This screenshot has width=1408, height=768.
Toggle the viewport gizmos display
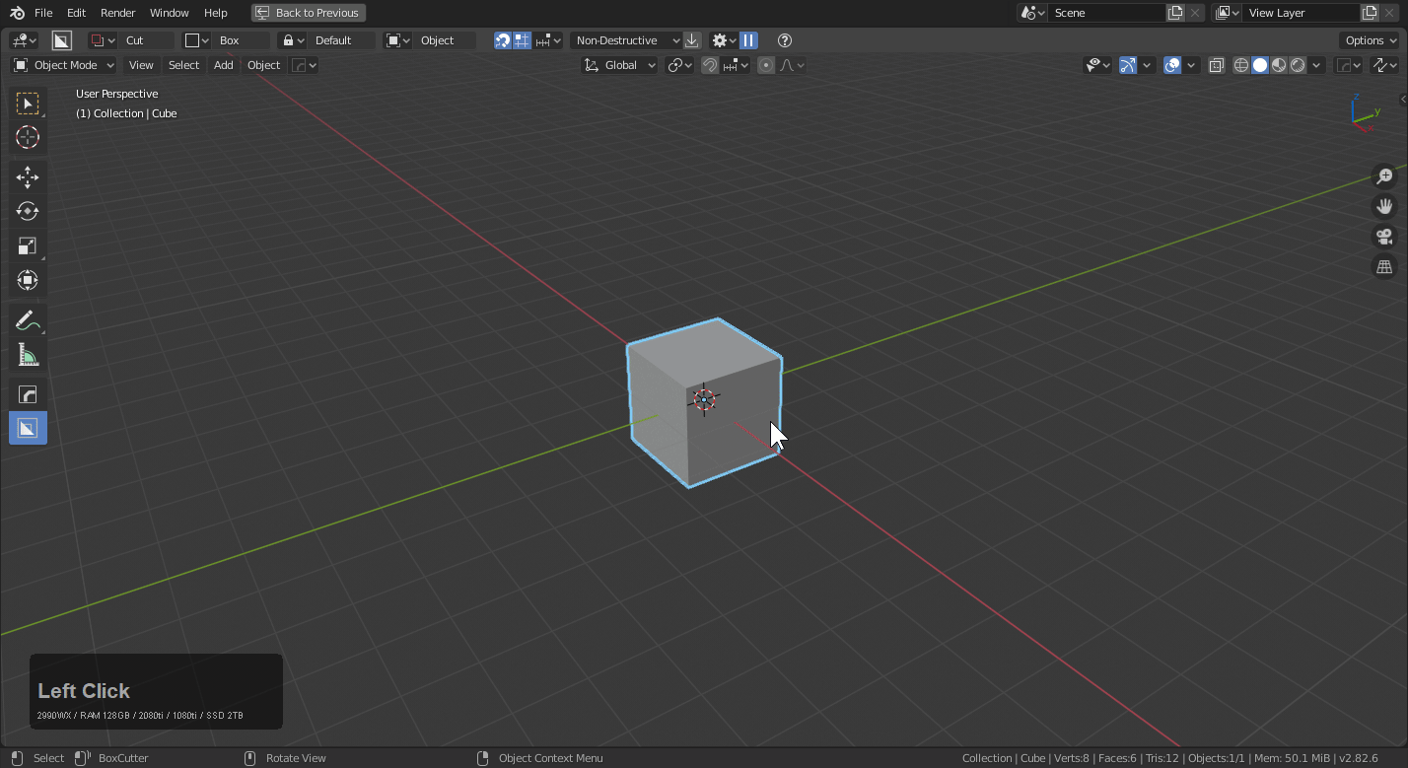point(1128,65)
